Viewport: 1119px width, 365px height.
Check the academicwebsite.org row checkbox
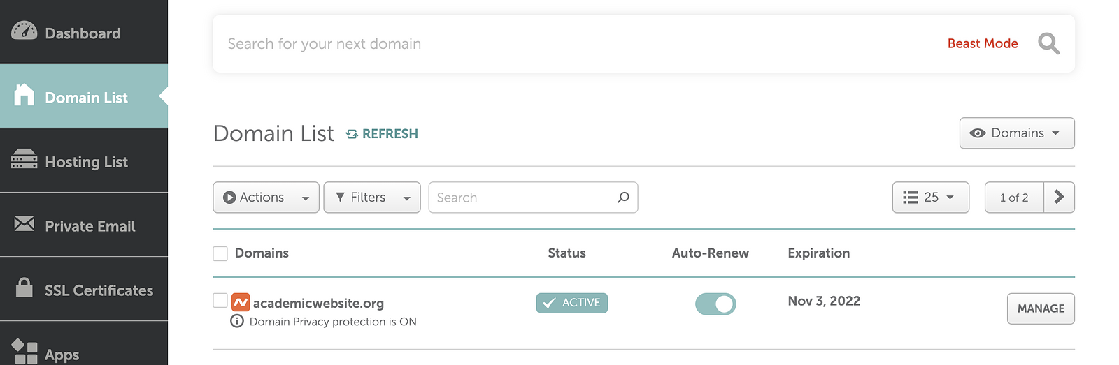[220, 300]
